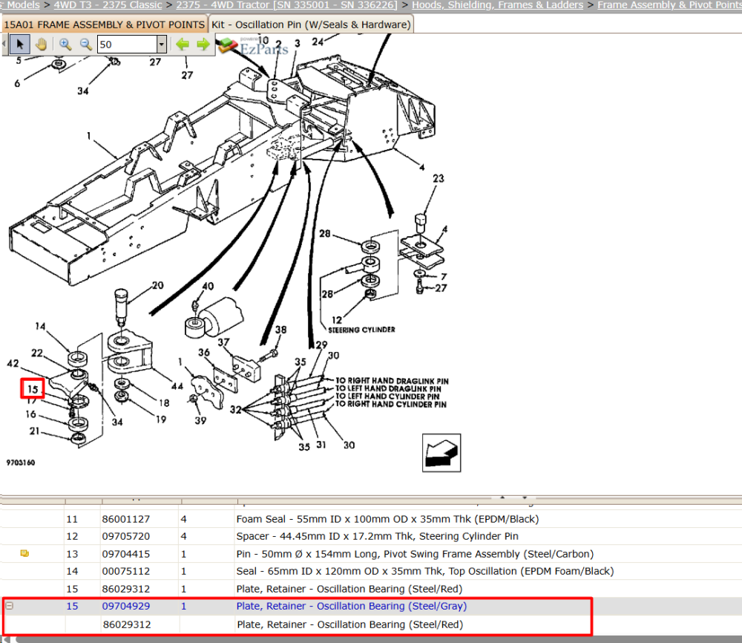The height and width of the screenshot is (643, 742).
Task: Click the zoom percentage field showing 50
Action: pos(127,45)
